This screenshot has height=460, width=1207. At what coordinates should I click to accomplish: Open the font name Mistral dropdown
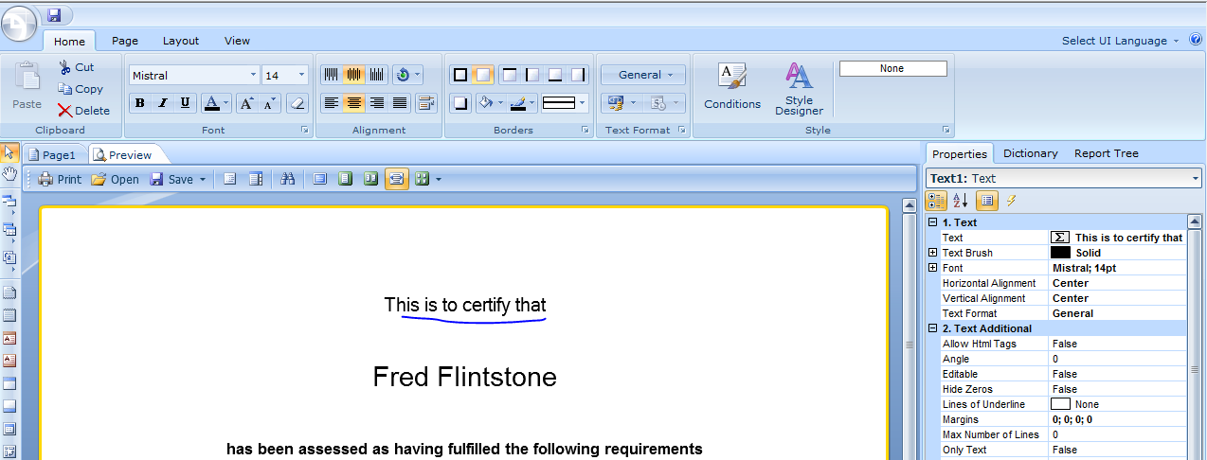253,76
